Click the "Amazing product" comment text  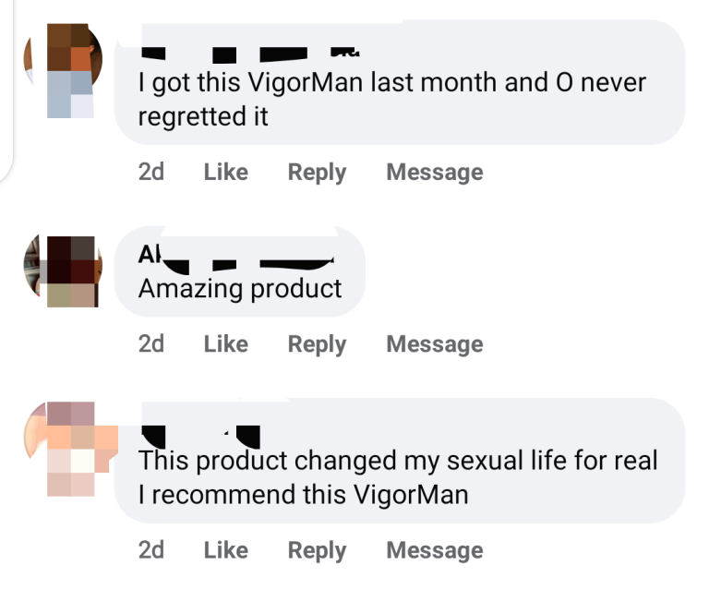tap(240, 289)
